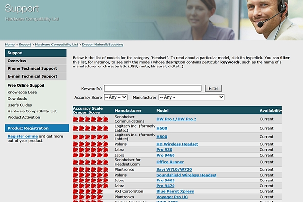
Task: Open the Pro 9460 model link
Action: point(165,155)
